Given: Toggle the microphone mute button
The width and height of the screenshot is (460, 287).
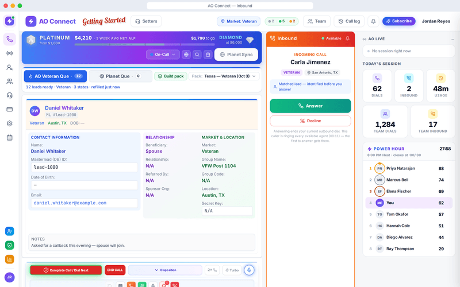Looking at the screenshot, I should (249, 270).
